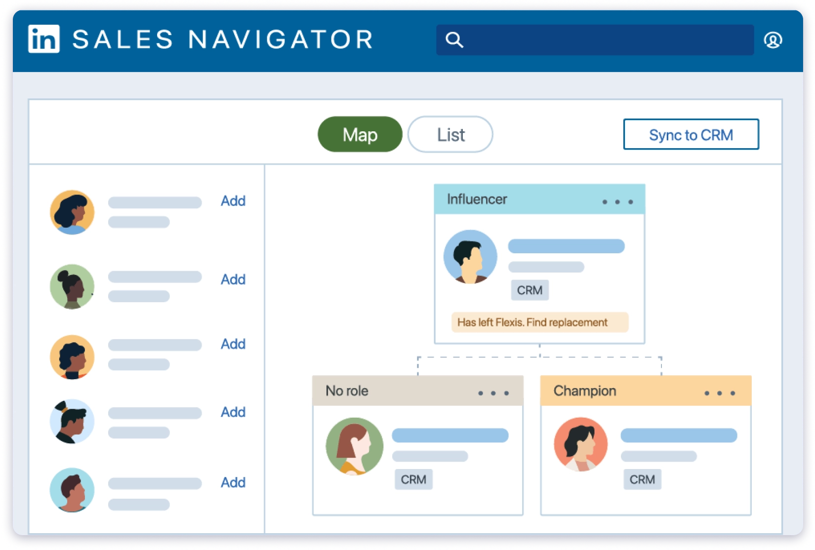Click the Influencer card's CRM badge
The width and height of the screenshot is (815, 550).
click(530, 290)
